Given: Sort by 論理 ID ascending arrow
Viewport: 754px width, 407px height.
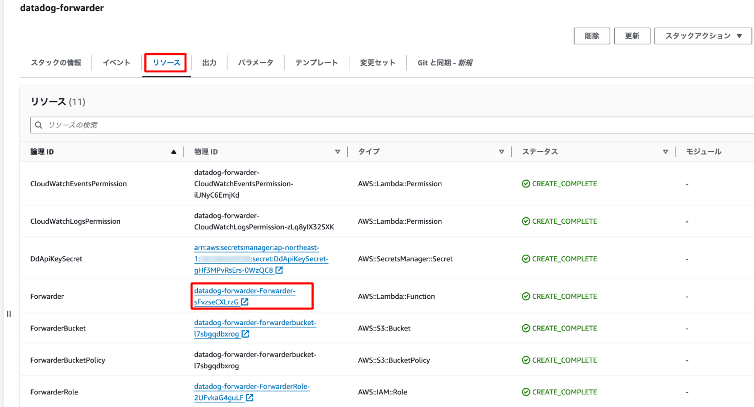Looking at the screenshot, I should tap(173, 152).
